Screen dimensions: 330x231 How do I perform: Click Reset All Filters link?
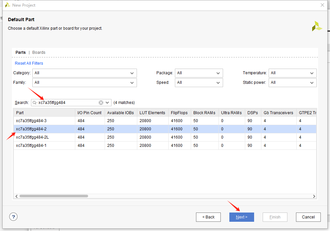[29, 63]
